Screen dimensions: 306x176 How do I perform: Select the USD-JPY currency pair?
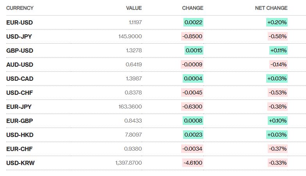pos(19,37)
